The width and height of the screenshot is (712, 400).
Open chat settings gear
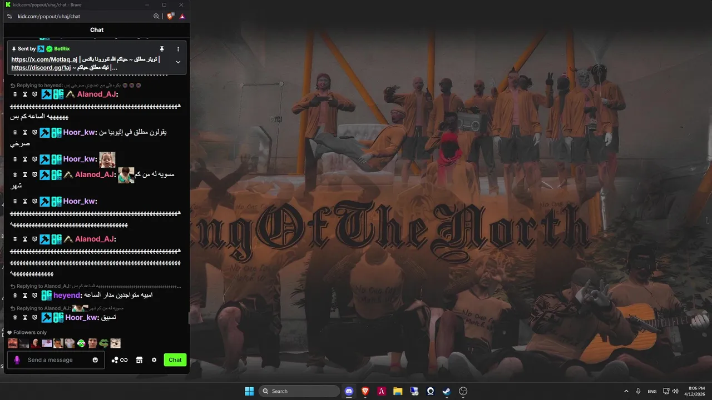pos(154,360)
